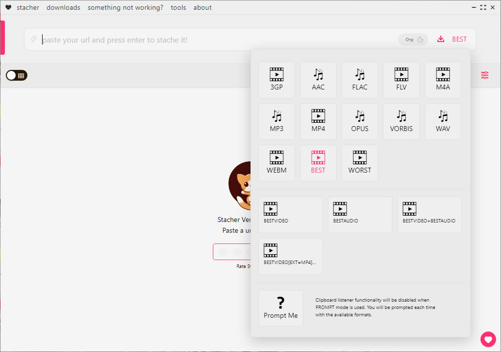501x352 pixels.
Task: Click the paste your url input field
Action: (215, 40)
